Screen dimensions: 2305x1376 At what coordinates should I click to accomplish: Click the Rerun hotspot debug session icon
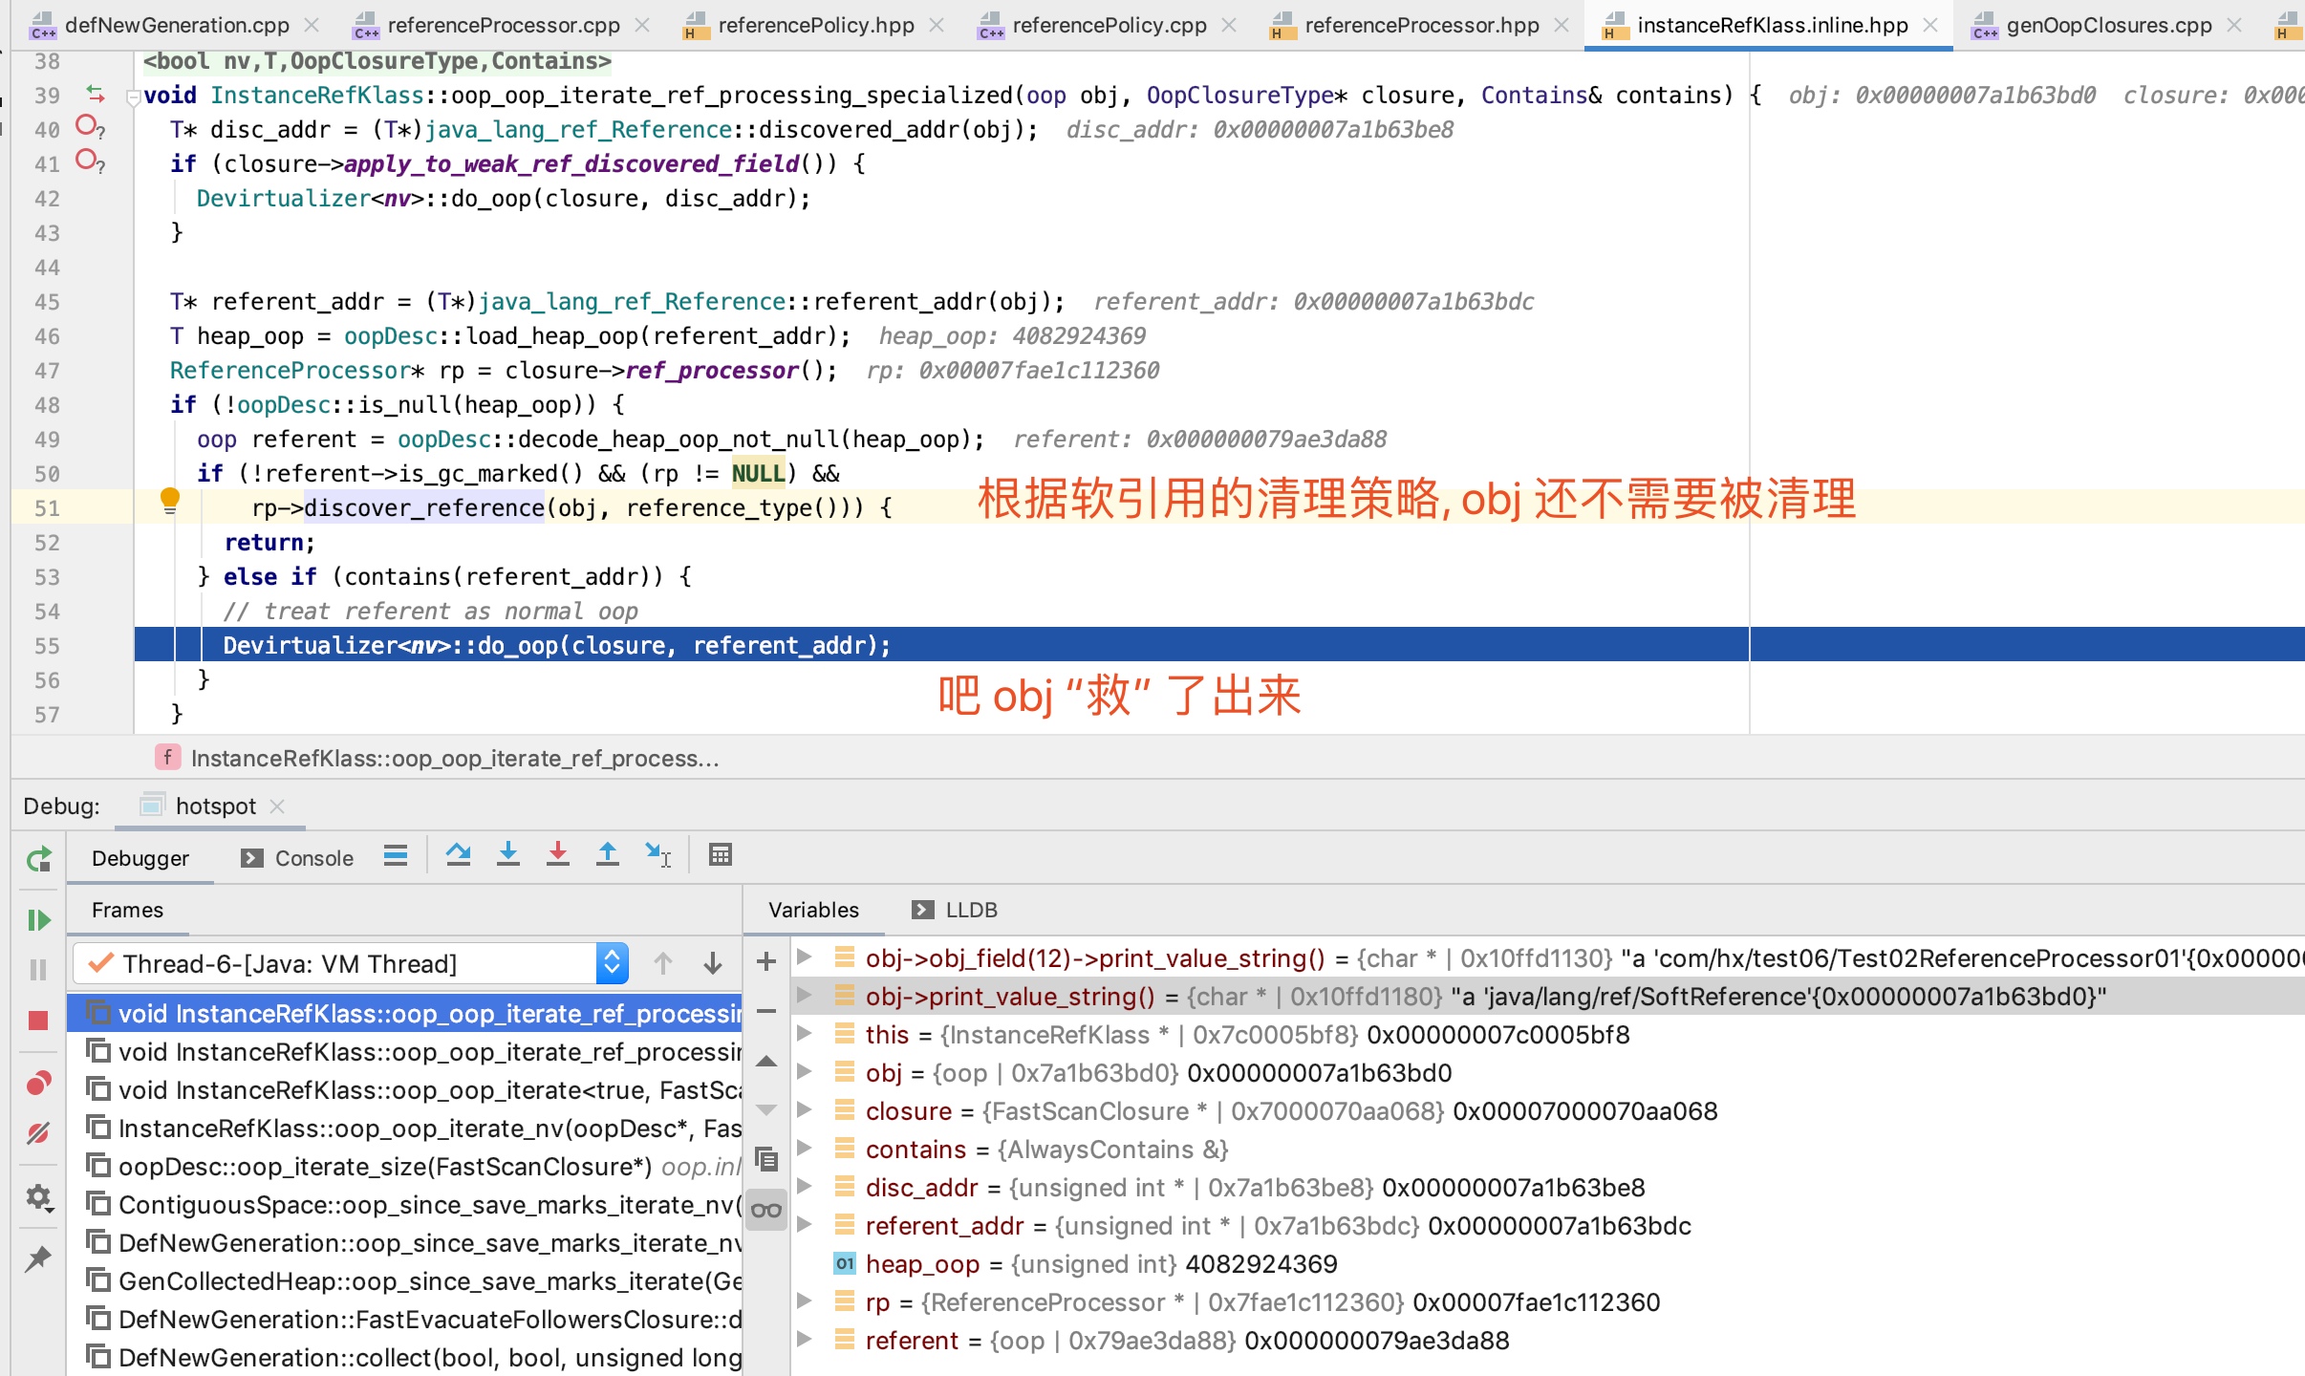coord(38,859)
